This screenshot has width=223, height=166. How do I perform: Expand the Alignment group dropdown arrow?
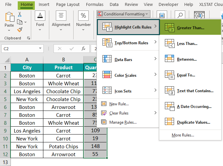(x=61, y=30)
